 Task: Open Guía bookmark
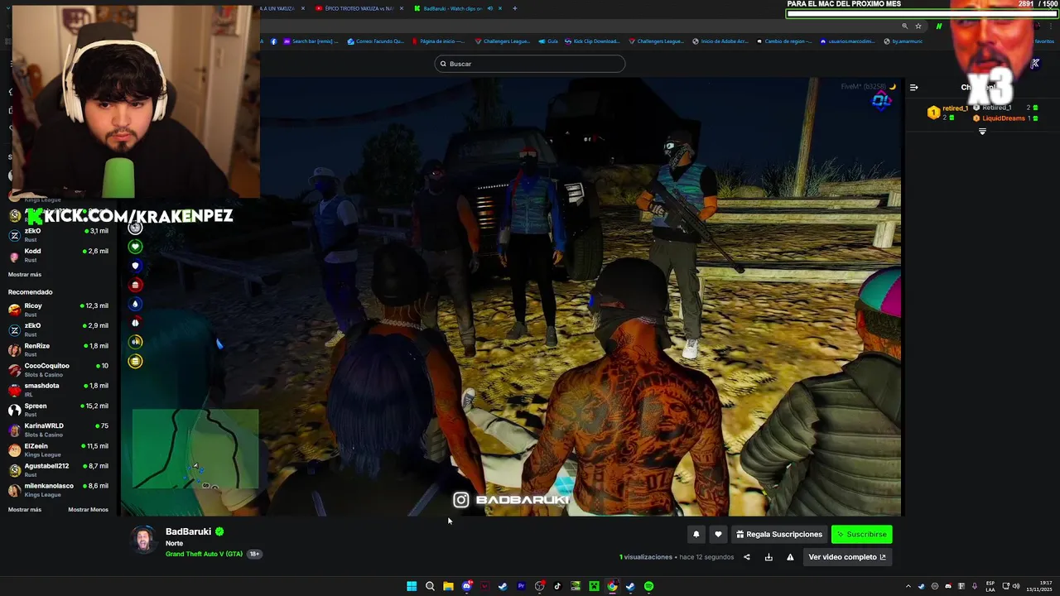click(x=548, y=41)
